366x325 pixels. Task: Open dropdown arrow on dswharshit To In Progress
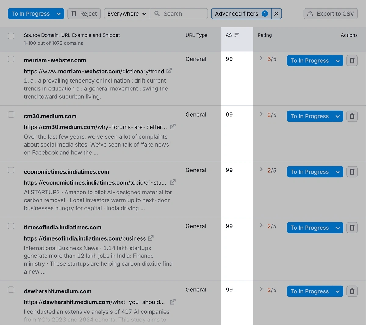pyautogui.click(x=338, y=291)
